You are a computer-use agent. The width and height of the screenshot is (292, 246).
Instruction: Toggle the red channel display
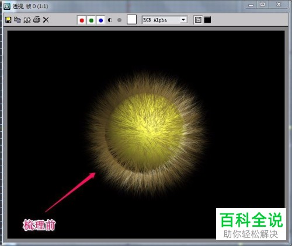point(82,20)
